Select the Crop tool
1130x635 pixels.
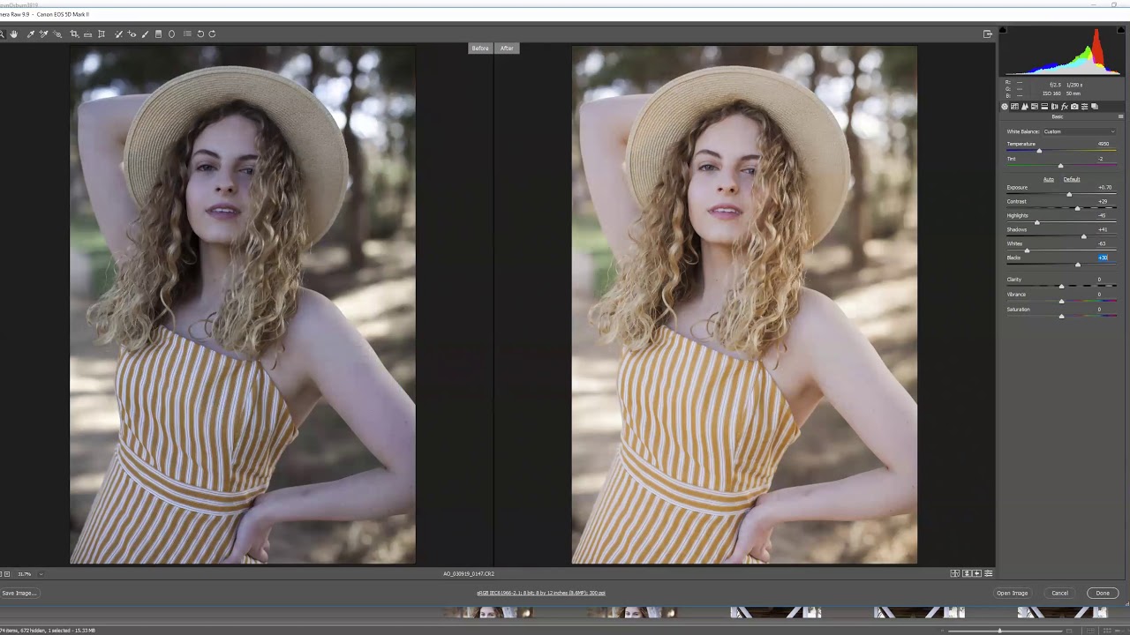pyautogui.click(x=74, y=34)
